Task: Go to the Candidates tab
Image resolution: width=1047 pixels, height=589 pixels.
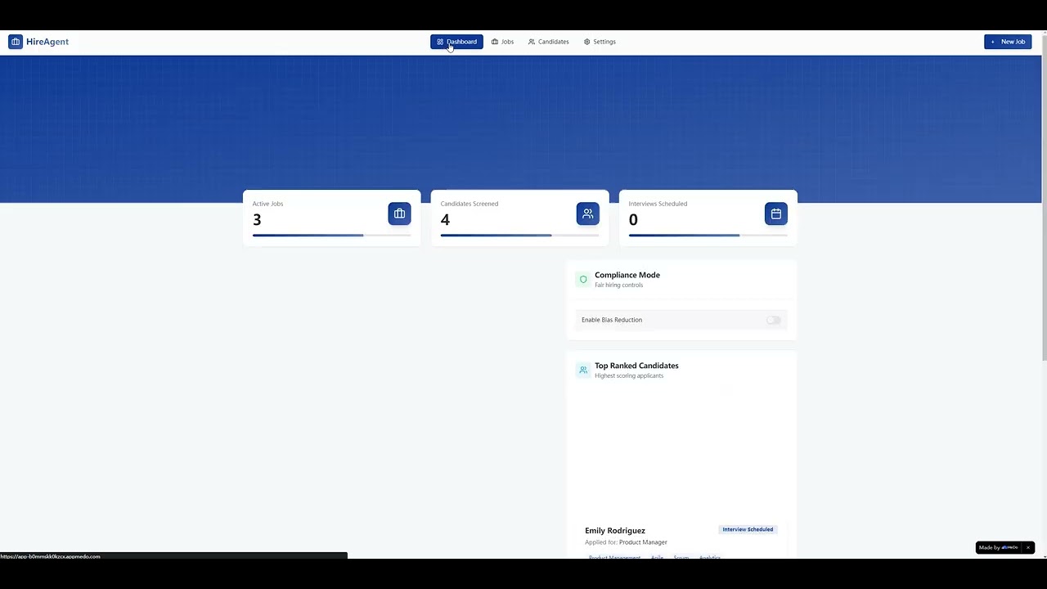Action: coord(548,42)
